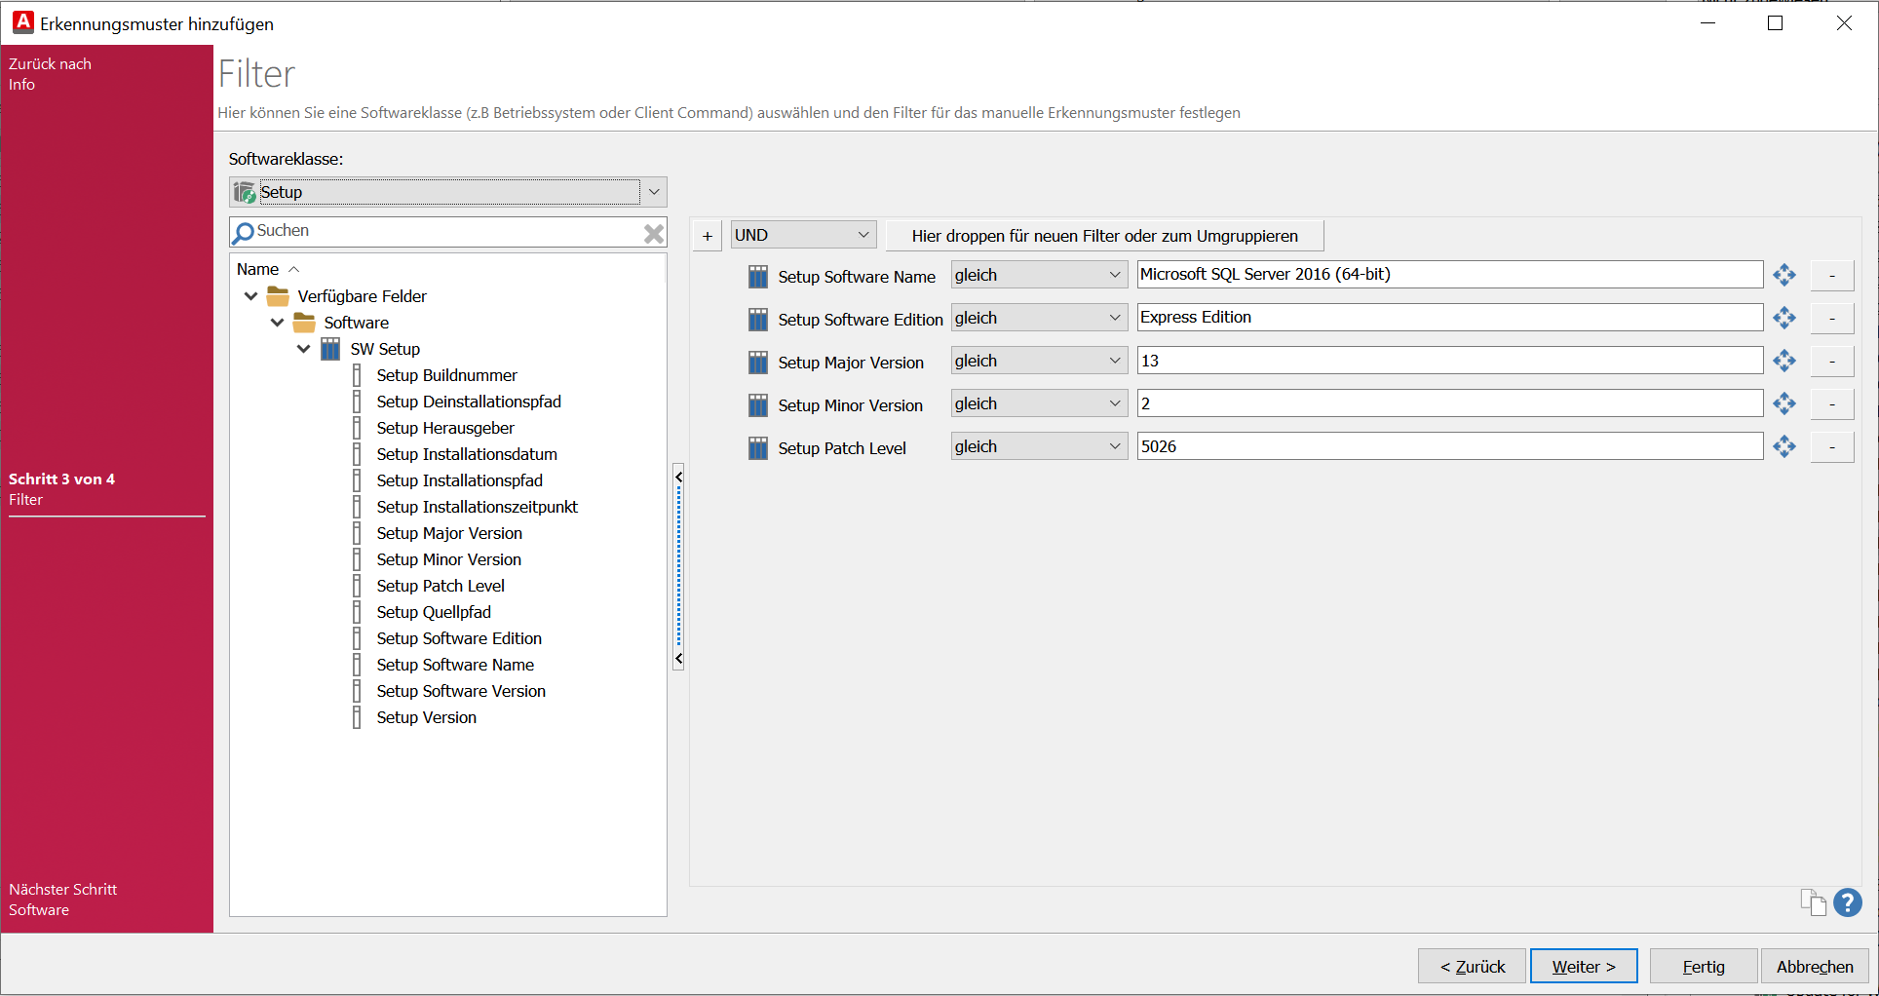Viewport: 1879px width, 996px height.
Task: Open the Softwareklasse Setup dropdown
Action: [654, 192]
